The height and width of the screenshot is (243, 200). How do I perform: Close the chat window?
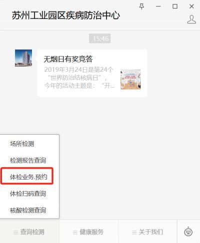click(191, 6)
